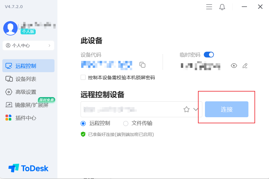Favorite the device with the star icon
This screenshot has width=269, height=179.
point(186,109)
